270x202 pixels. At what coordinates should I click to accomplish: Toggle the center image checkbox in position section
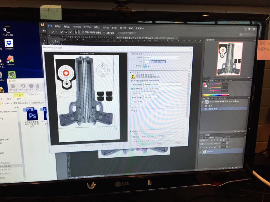[x=133, y=137]
